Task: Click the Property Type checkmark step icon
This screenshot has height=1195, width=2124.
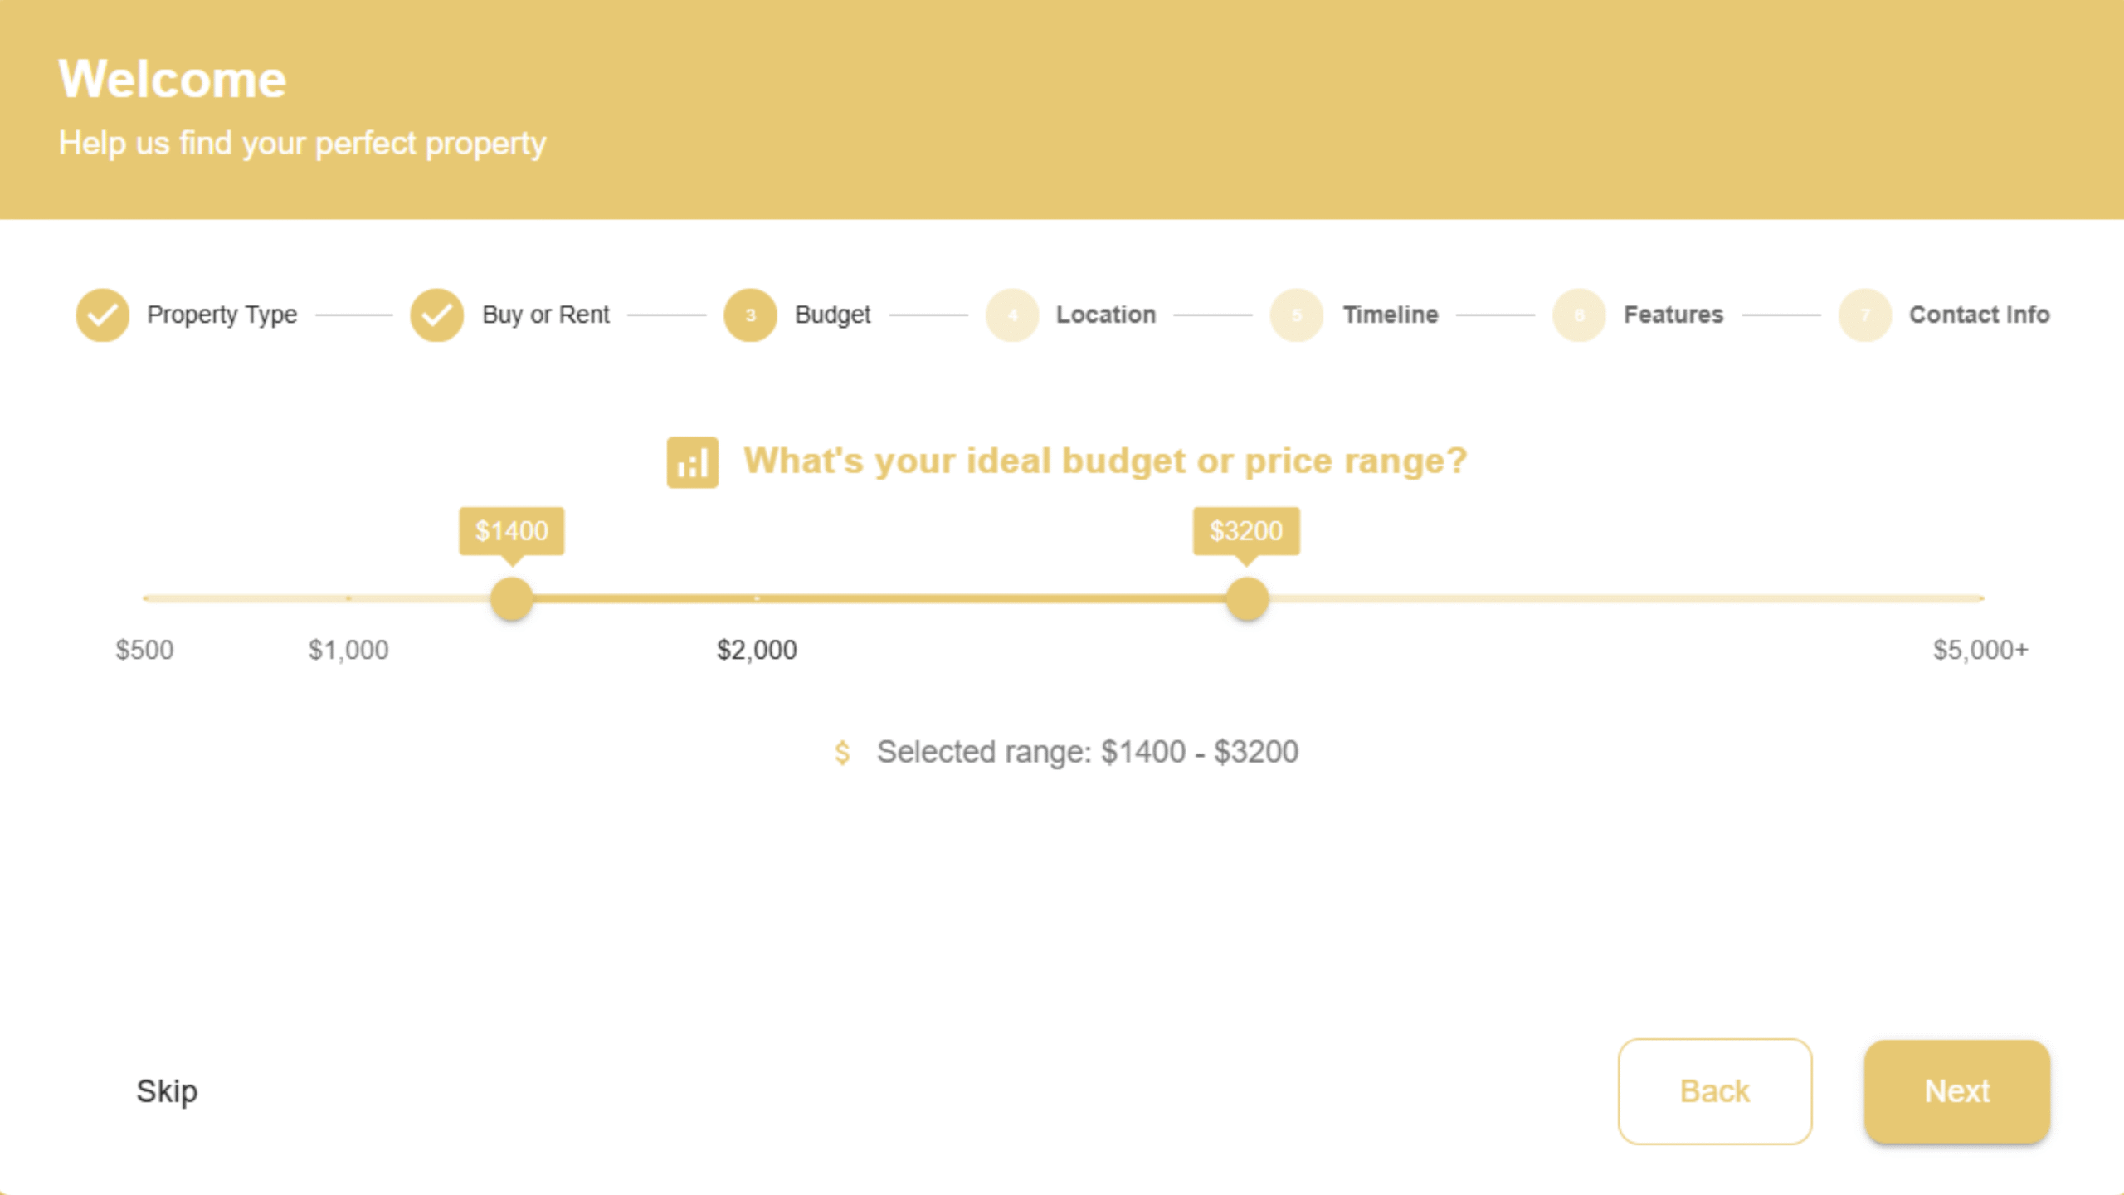Action: [102, 315]
